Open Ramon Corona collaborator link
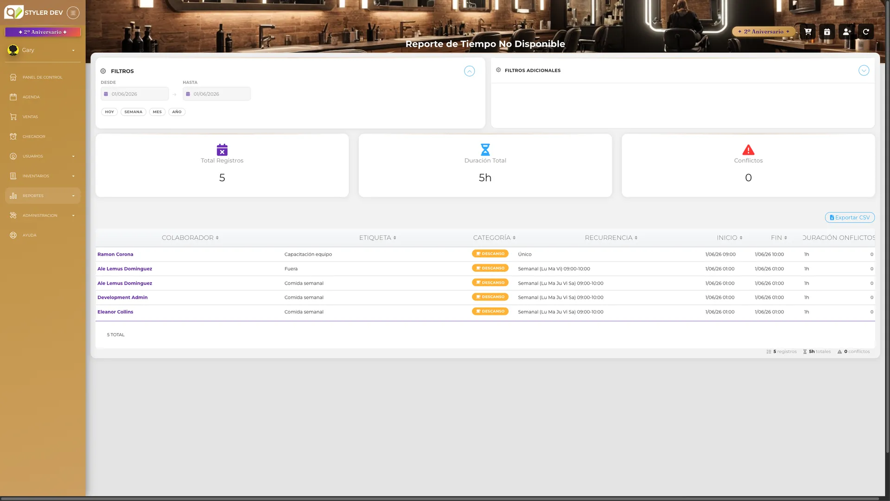890x501 pixels. pos(115,254)
